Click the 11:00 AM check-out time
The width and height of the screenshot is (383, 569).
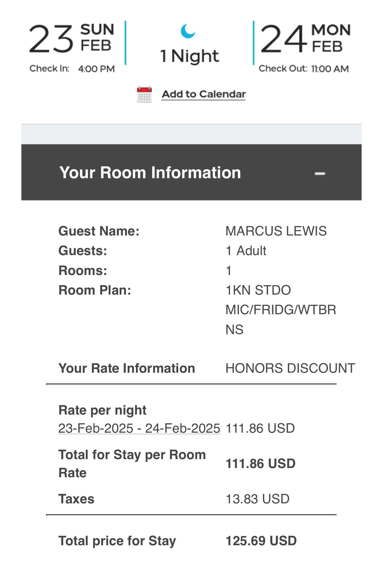tap(330, 69)
